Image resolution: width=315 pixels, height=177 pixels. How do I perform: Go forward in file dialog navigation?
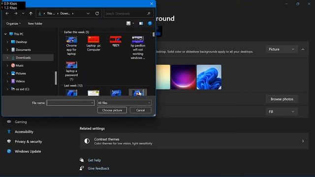coord(16,13)
